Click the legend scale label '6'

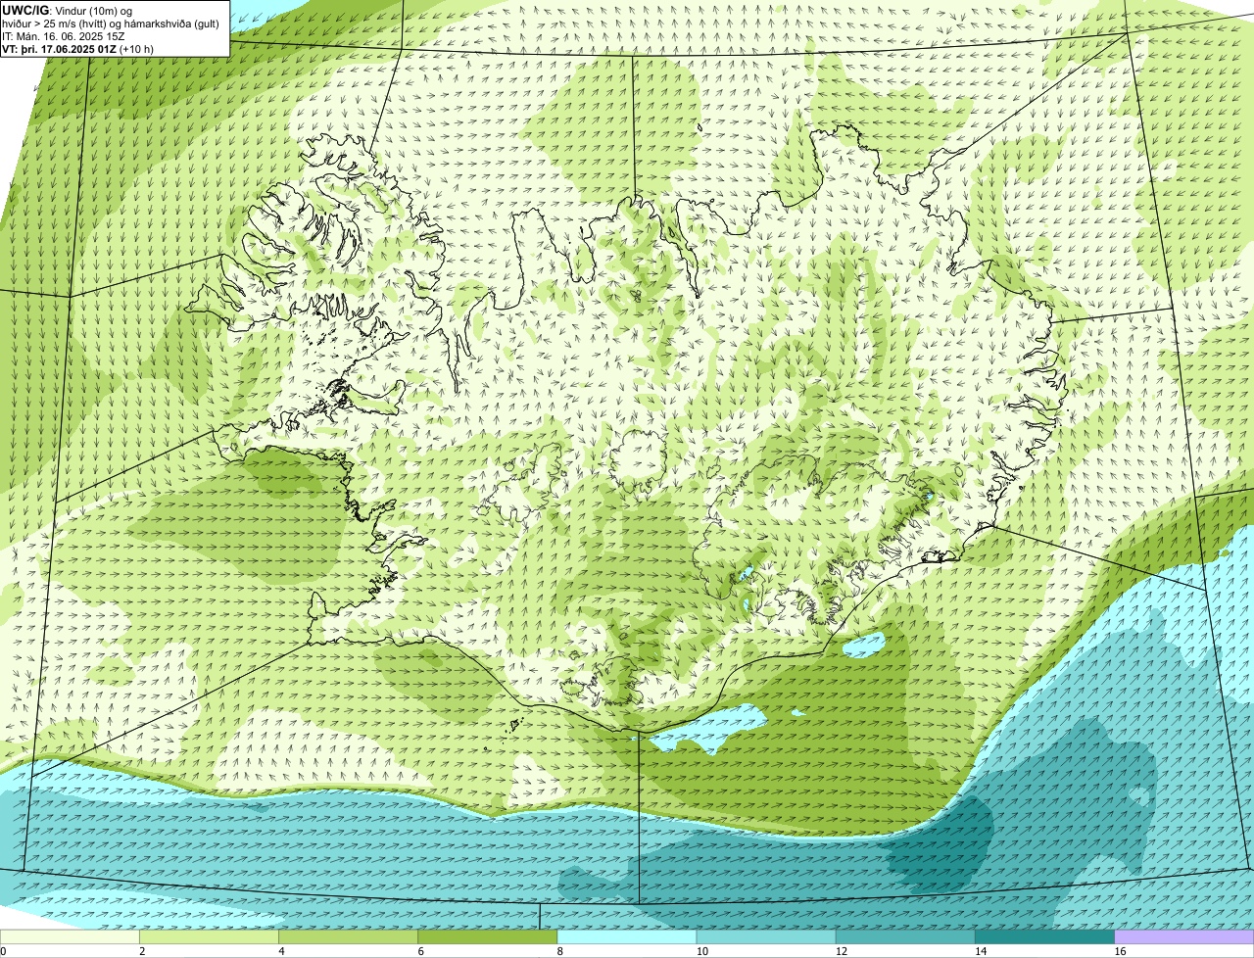[421, 951]
